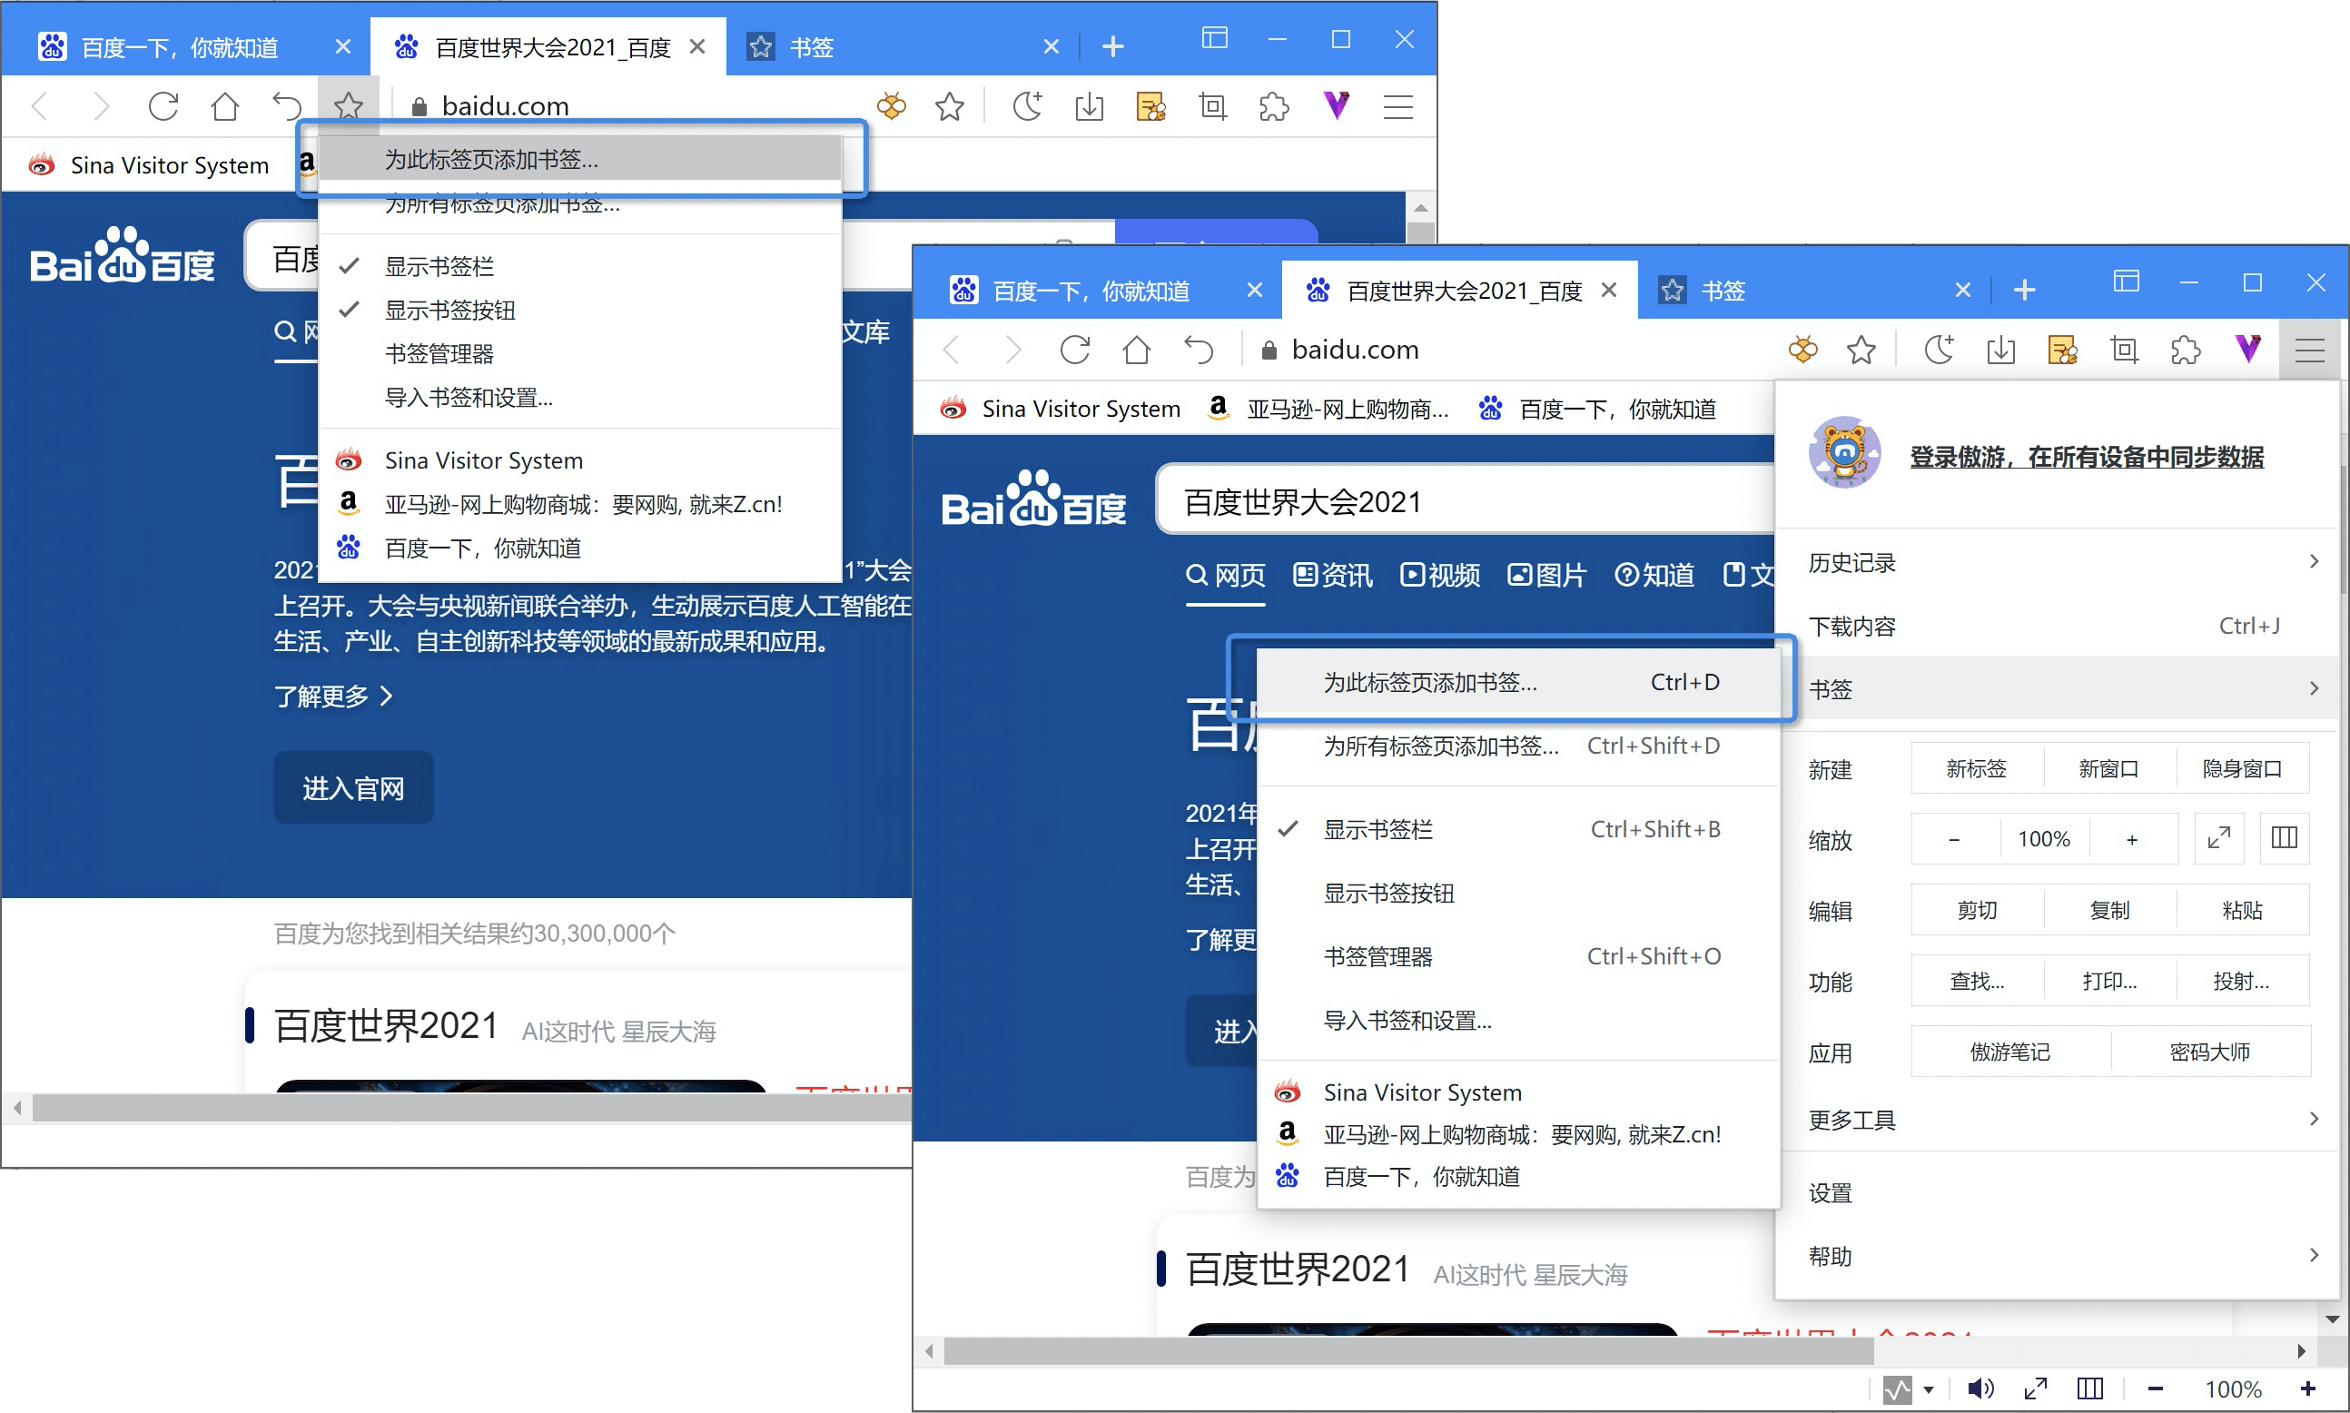
Task: Click the 复制 button in the edit row
Action: click(2109, 909)
